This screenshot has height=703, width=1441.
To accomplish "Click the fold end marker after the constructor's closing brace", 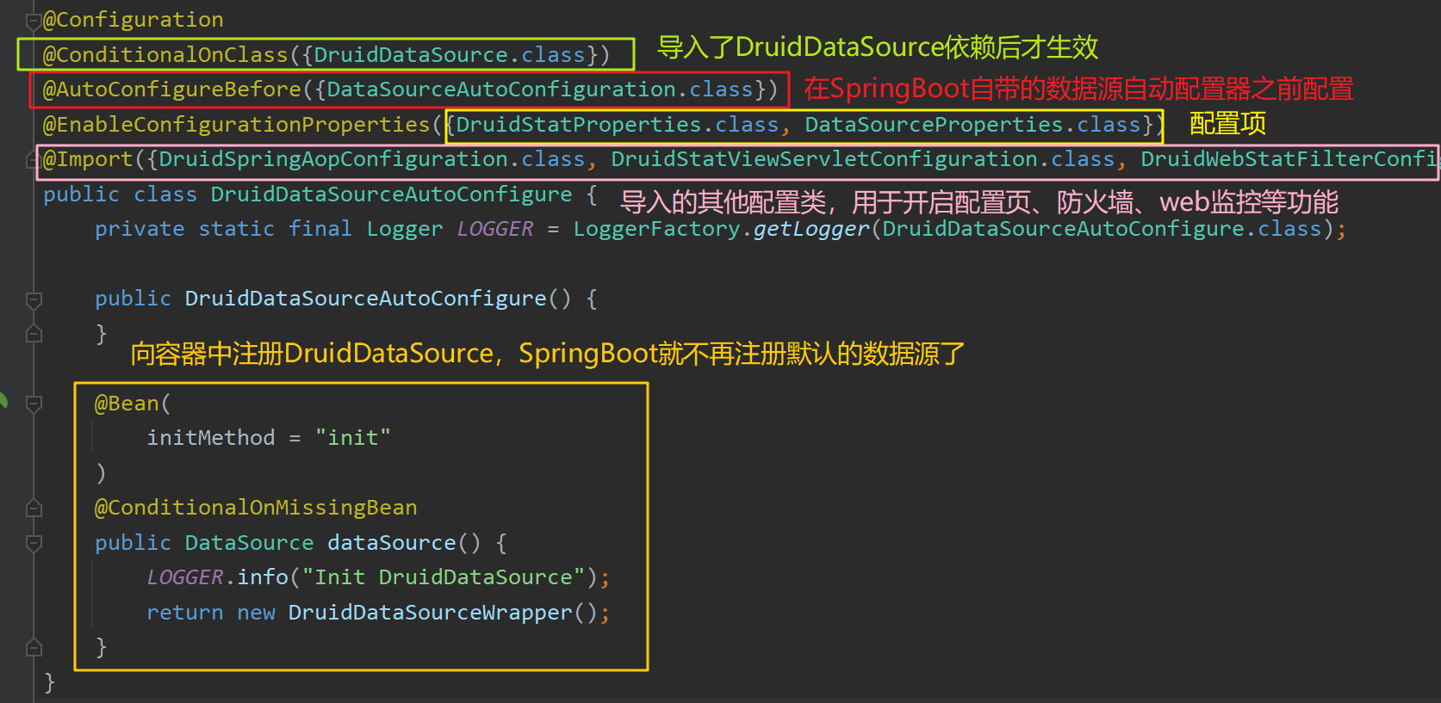I will click(x=34, y=334).
